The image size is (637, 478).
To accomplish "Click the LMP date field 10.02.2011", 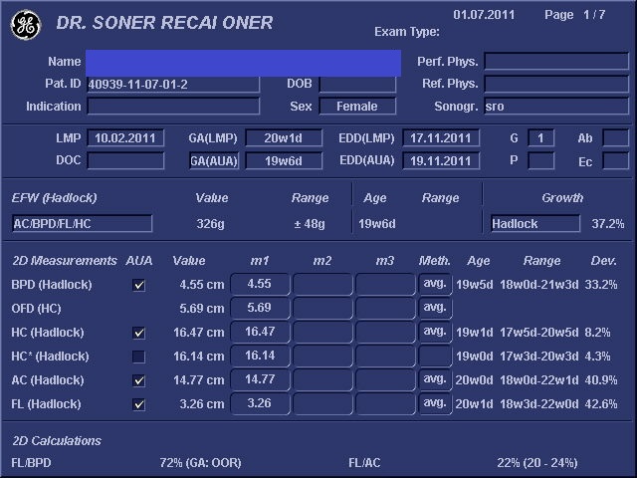I will coord(125,138).
